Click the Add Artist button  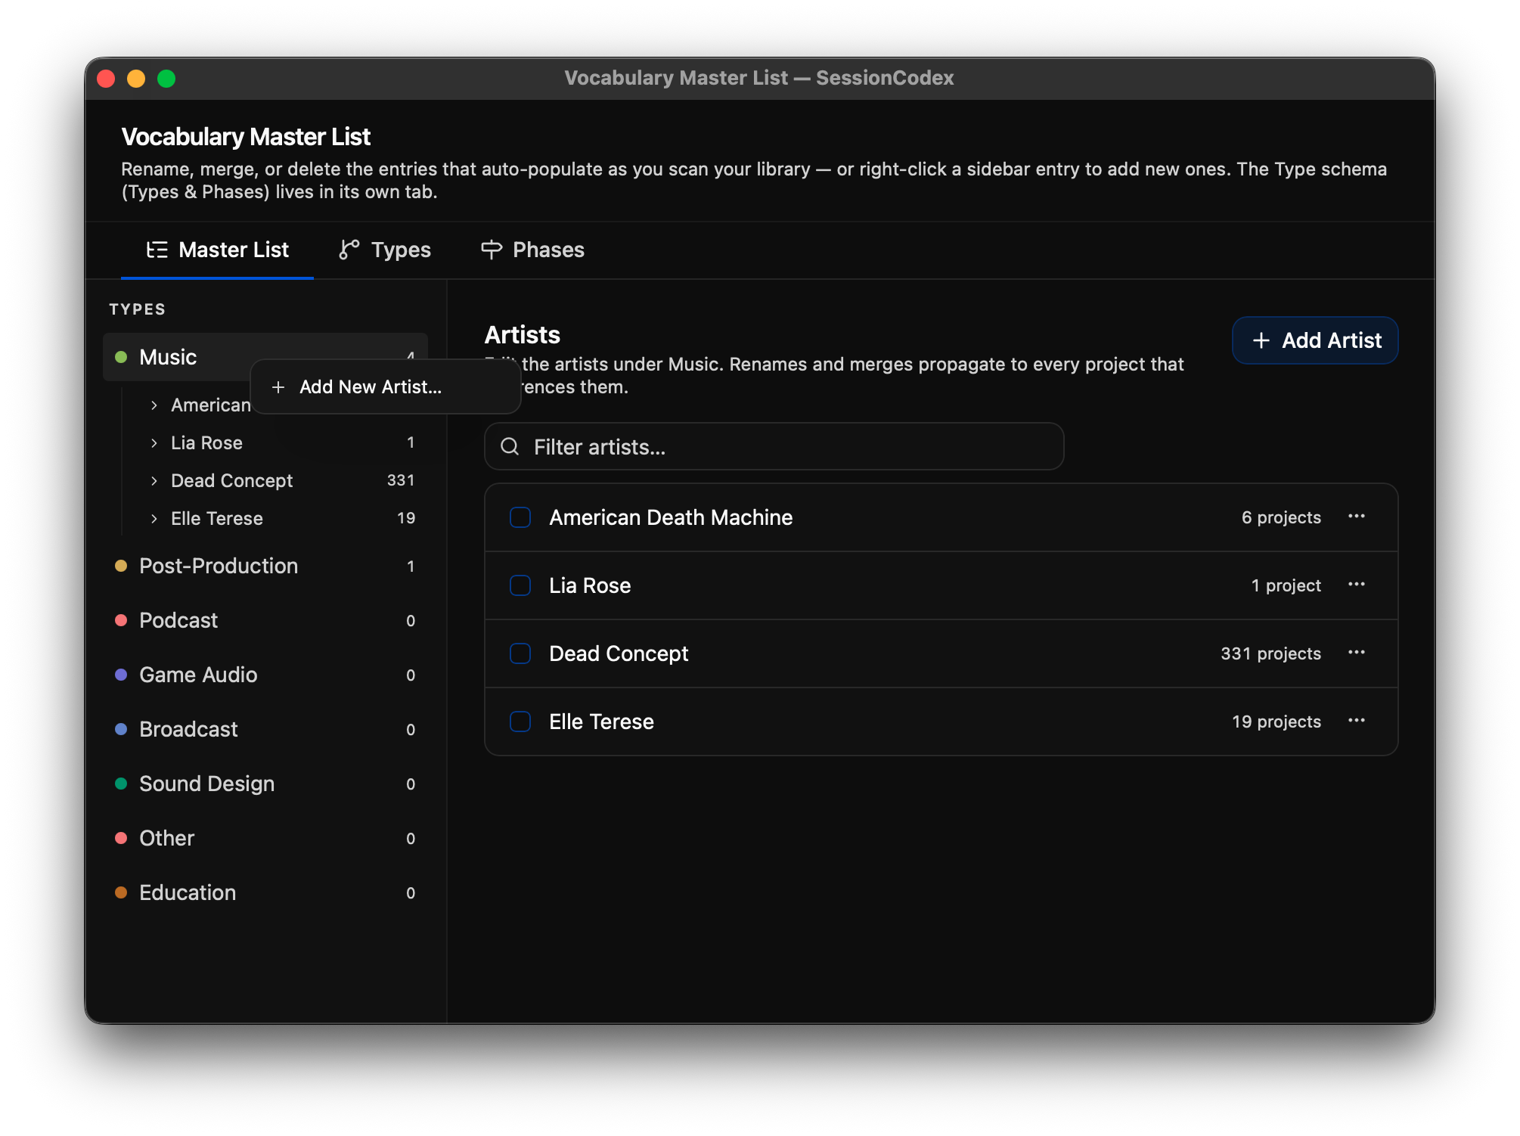[x=1315, y=340]
